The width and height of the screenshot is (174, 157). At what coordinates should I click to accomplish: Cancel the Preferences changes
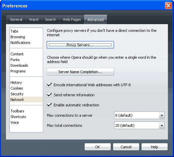pyautogui.click(x=126, y=147)
